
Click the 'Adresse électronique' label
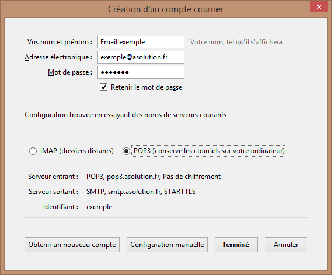click(x=58, y=57)
